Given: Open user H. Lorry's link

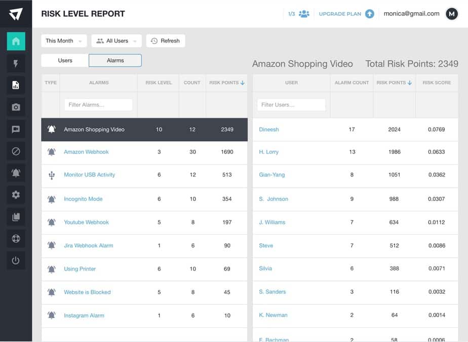Looking at the screenshot, I should point(268,151).
